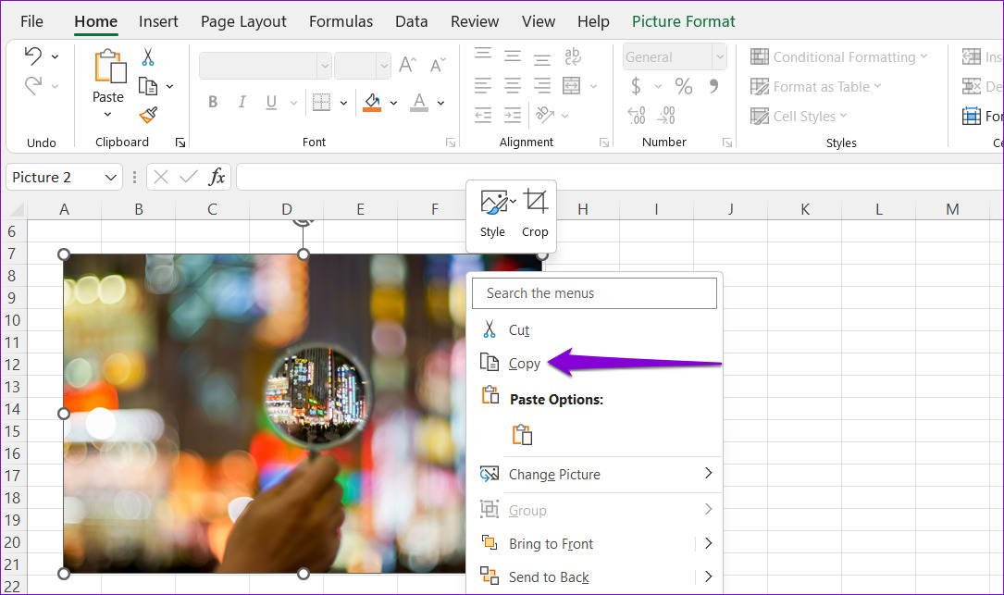Click the Bottom Align icon

click(x=542, y=58)
